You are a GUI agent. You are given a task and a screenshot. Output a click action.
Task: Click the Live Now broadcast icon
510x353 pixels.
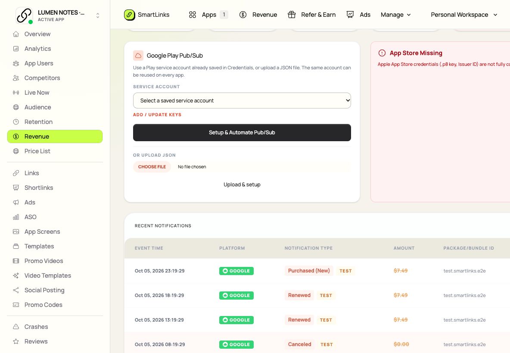coord(16,93)
